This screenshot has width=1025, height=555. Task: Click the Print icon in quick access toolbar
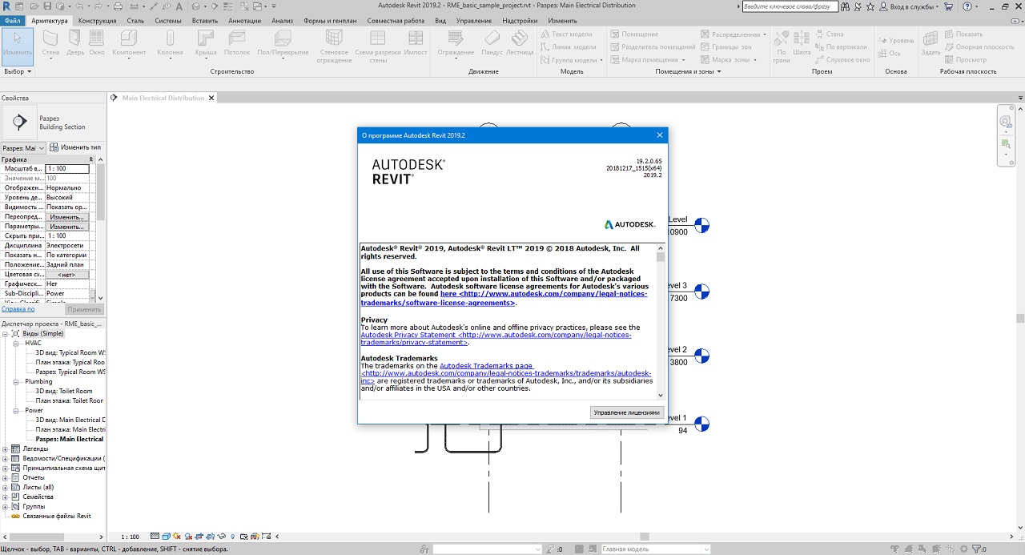point(119,6)
